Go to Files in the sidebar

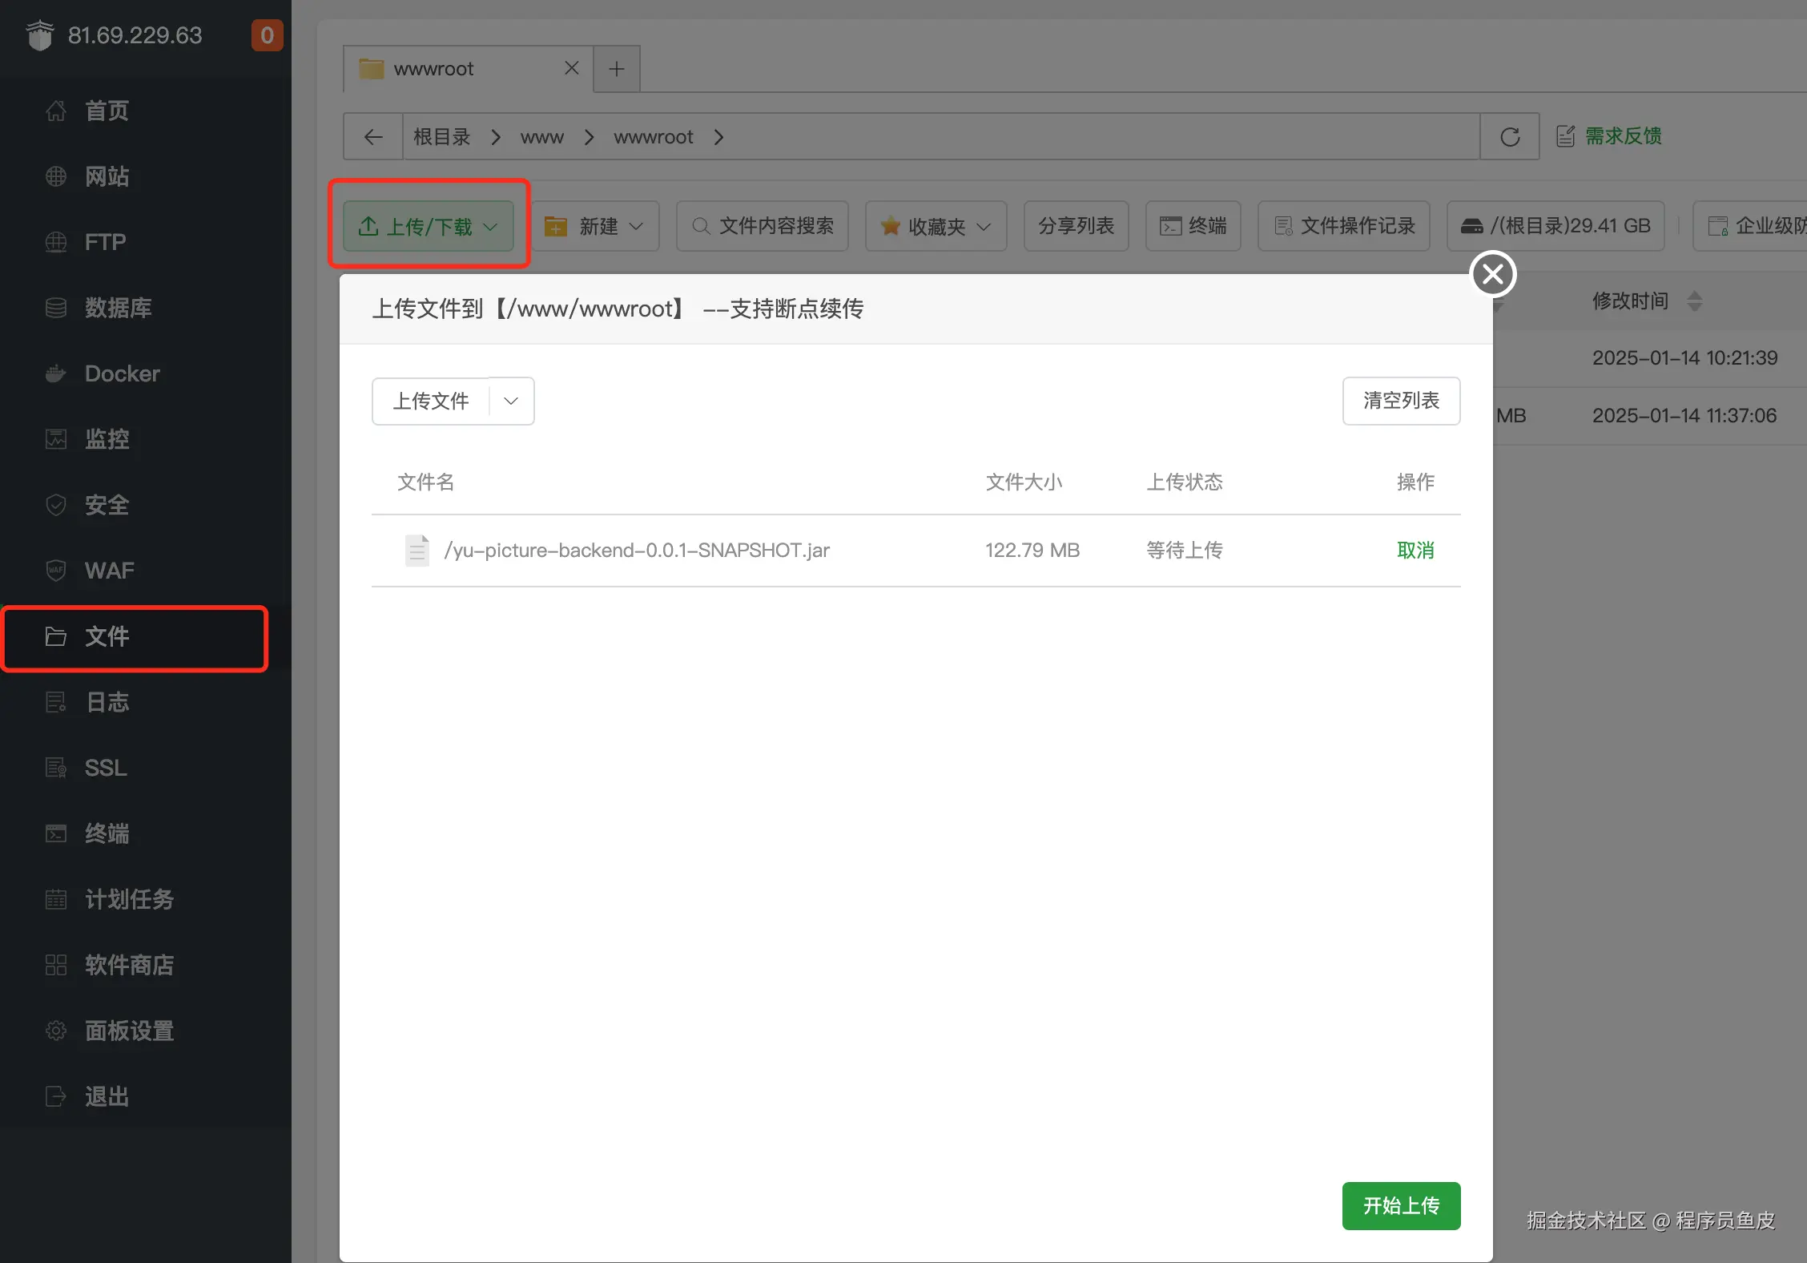tap(107, 636)
